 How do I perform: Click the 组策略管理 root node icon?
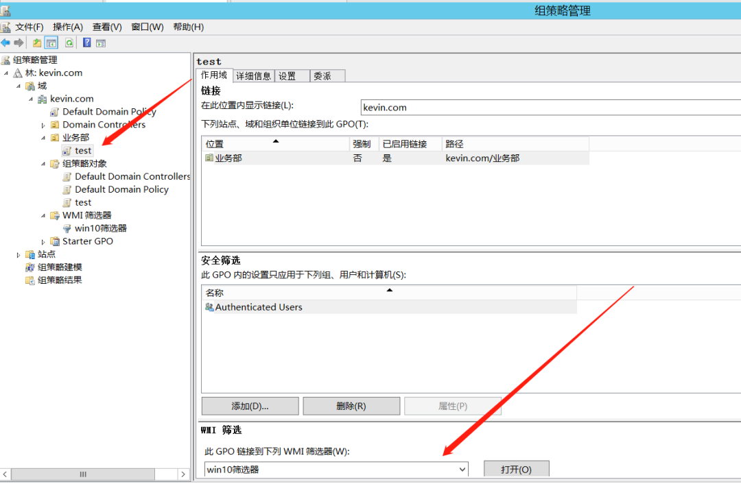coord(5,60)
